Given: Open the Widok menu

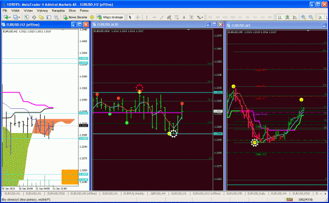Looking at the screenshot, I should tap(15, 11).
